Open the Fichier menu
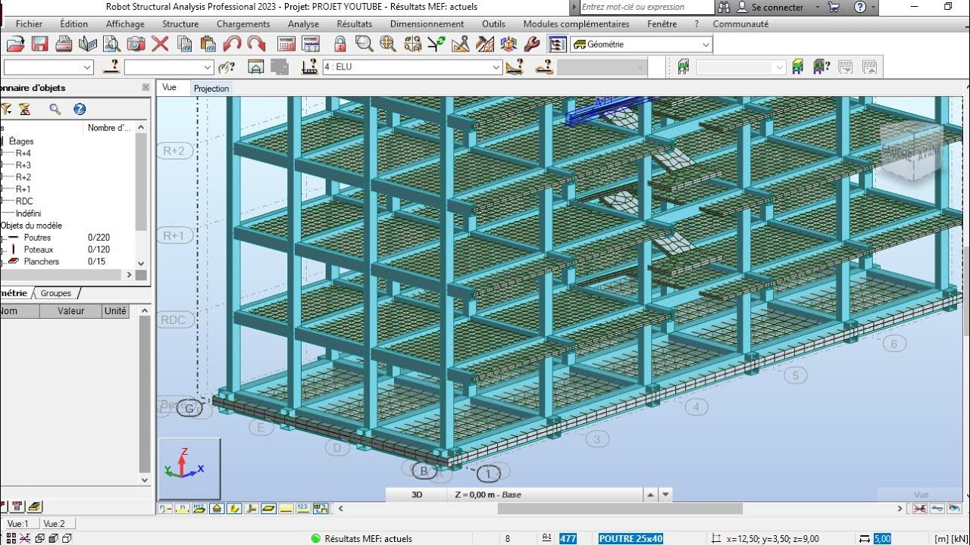 click(x=29, y=23)
